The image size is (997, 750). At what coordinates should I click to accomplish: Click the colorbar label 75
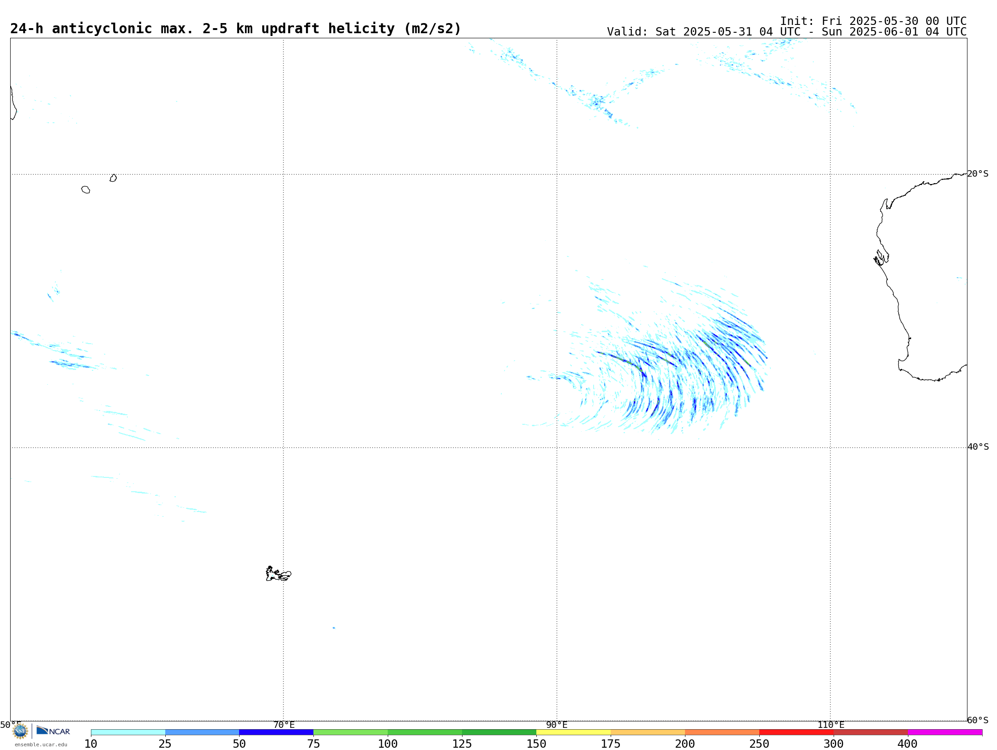tap(313, 744)
